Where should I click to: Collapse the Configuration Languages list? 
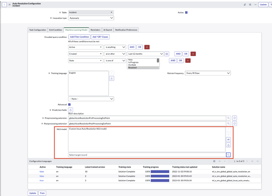click(258, 161)
